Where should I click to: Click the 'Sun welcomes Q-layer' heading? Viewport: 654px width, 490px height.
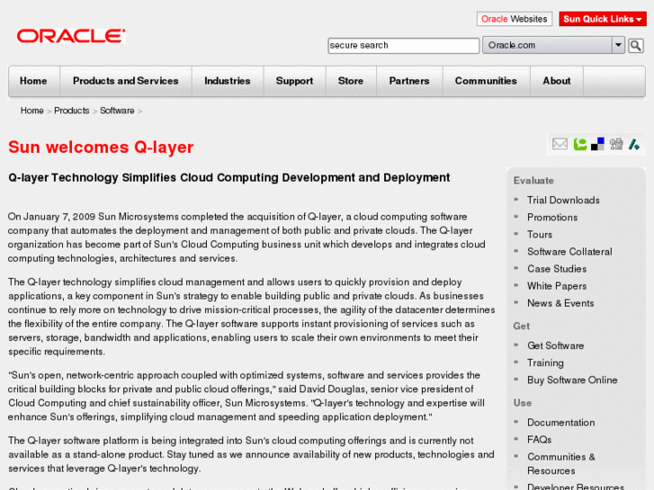click(x=101, y=147)
